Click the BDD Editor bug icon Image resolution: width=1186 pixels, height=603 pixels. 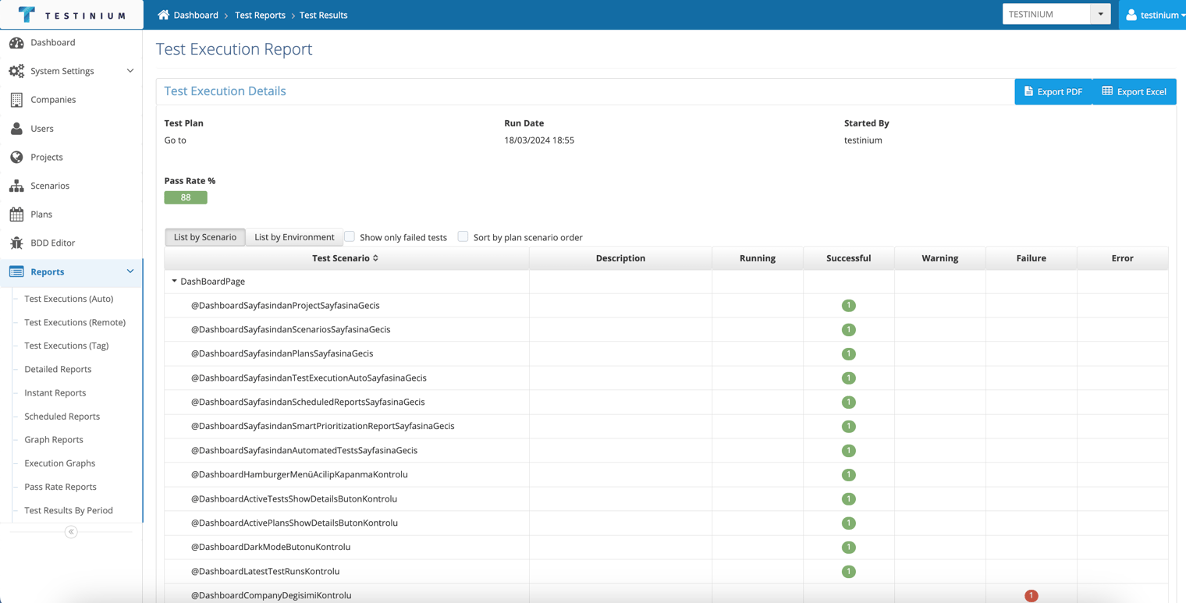pyautogui.click(x=16, y=243)
